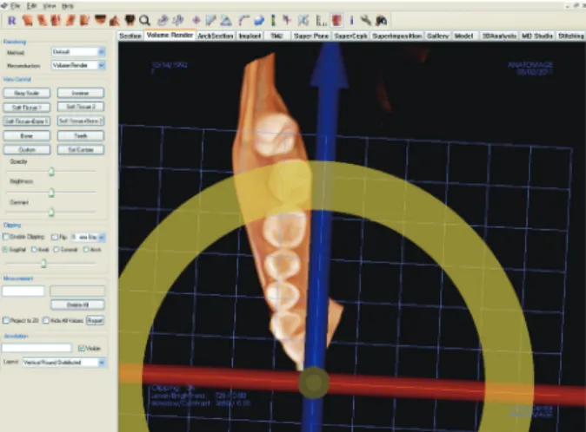Open the View menu

[x=49, y=6]
